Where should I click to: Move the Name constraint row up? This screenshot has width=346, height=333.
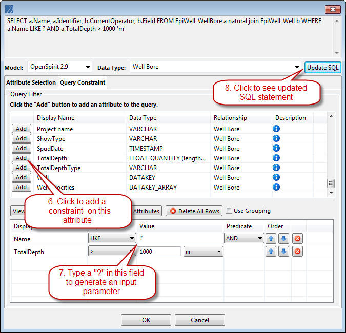[x=271, y=238]
